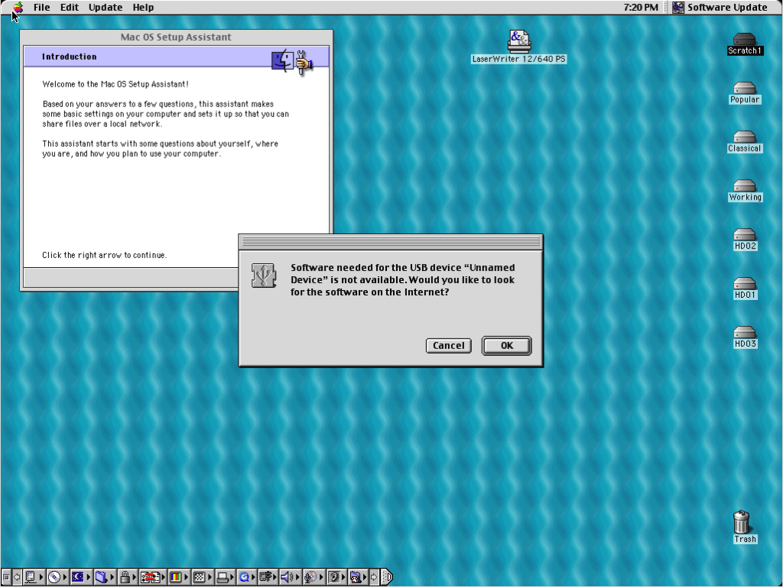Open the Software Update application menu
This screenshot has height=587, width=783.
pos(719,8)
